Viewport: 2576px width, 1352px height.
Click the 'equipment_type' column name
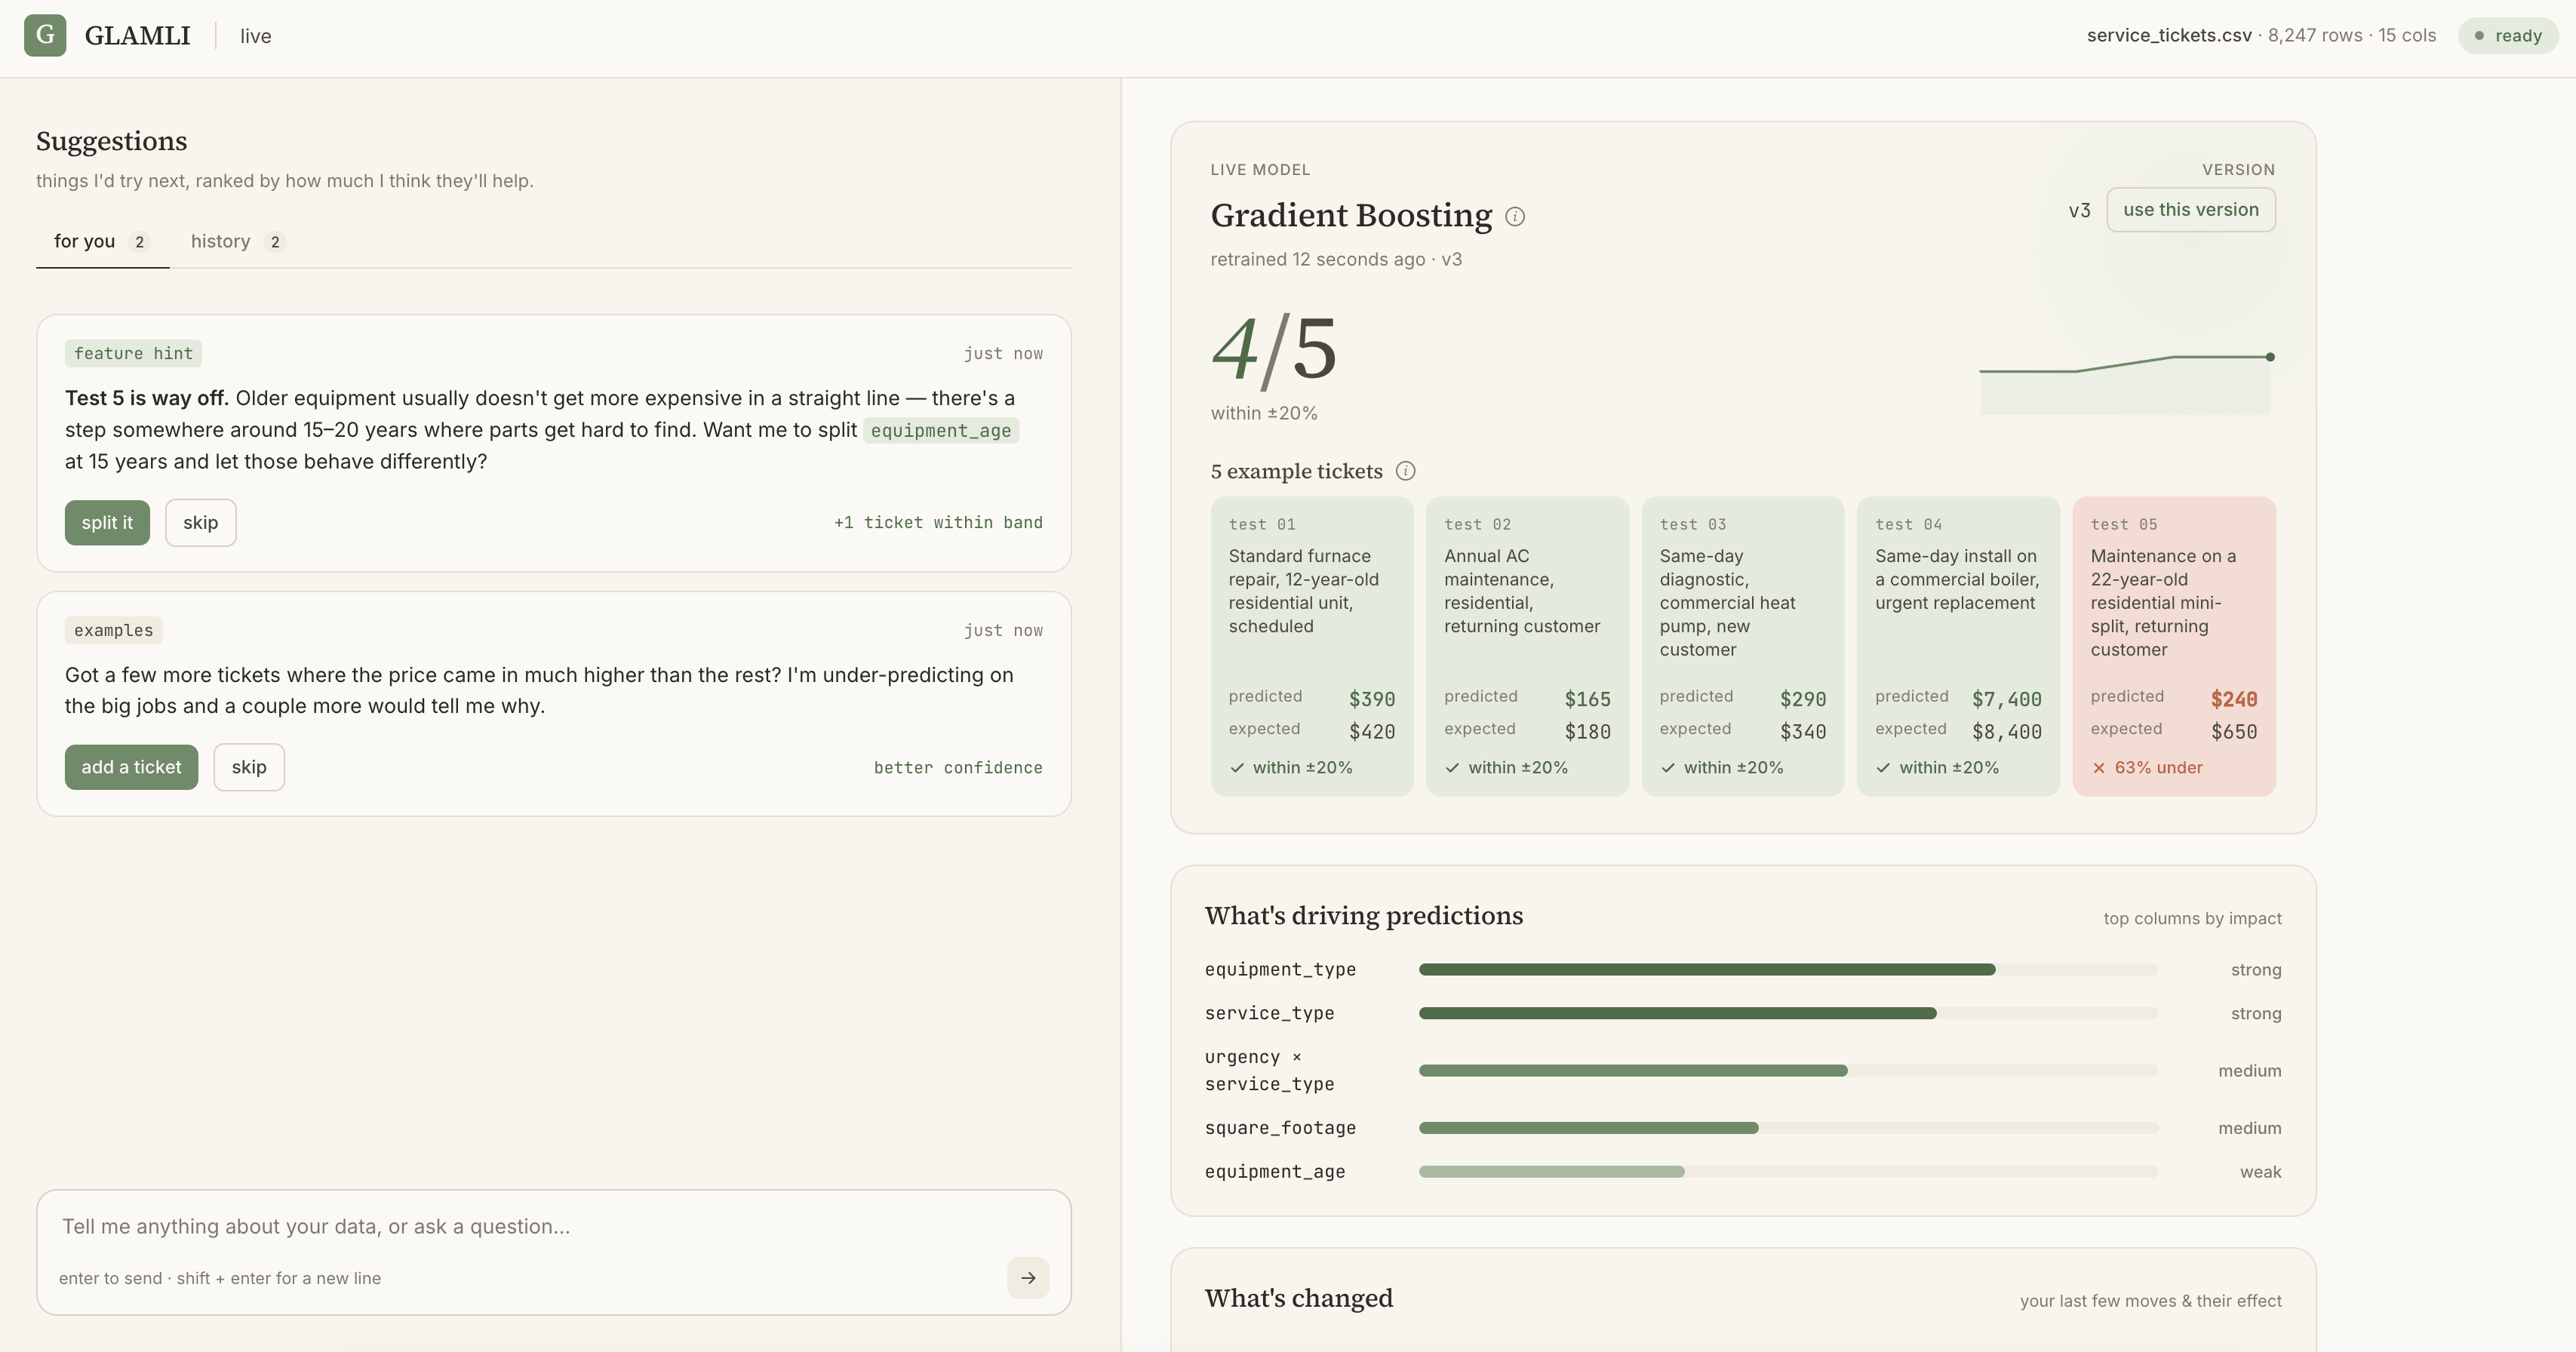[x=1280, y=970]
